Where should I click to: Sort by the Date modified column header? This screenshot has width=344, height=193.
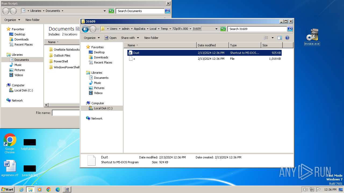(x=213, y=45)
